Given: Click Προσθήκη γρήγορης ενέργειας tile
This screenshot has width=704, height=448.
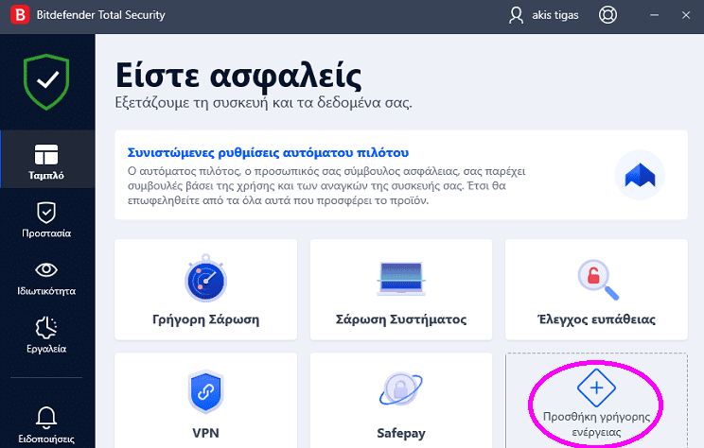Looking at the screenshot, I should coord(596,401).
